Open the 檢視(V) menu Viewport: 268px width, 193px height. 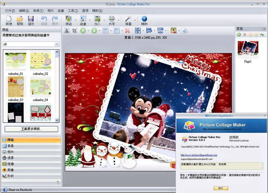click(38, 11)
